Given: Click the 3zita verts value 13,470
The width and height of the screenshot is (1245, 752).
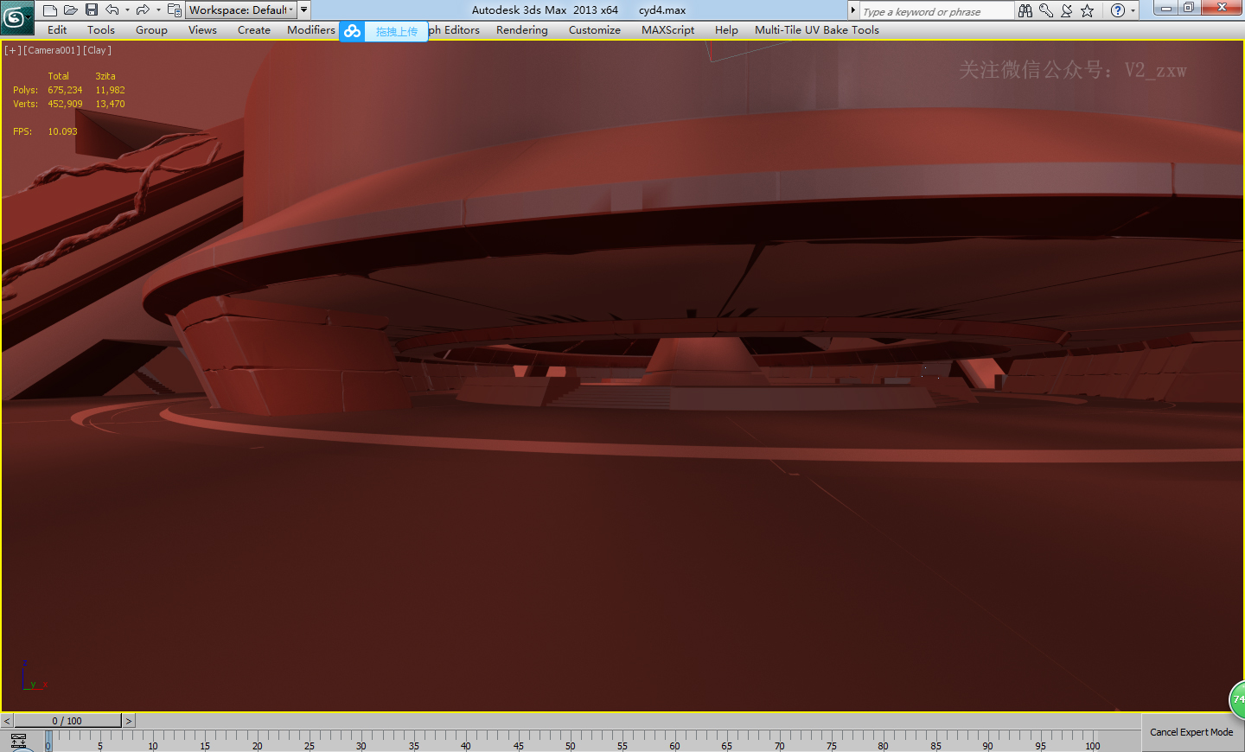Looking at the screenshot, I should pyautogui.click(x=110, y=104).
